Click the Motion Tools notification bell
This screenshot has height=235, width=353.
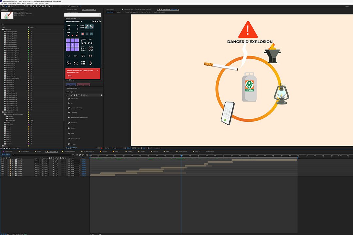pos(95,21)
